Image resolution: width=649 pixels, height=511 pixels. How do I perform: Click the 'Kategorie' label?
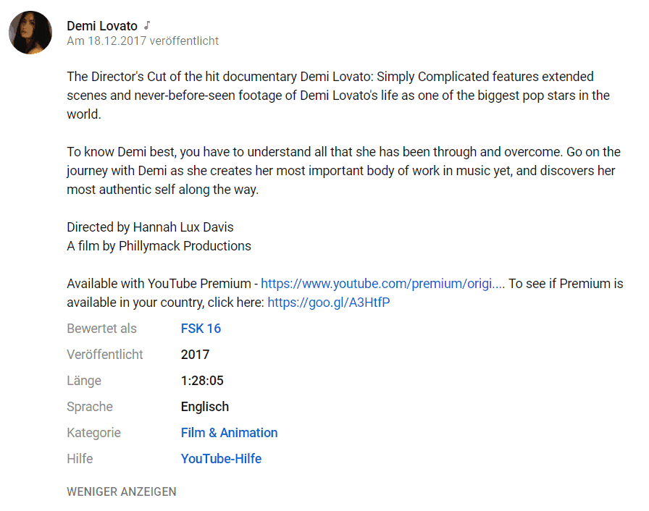click(x=94, y=433)
